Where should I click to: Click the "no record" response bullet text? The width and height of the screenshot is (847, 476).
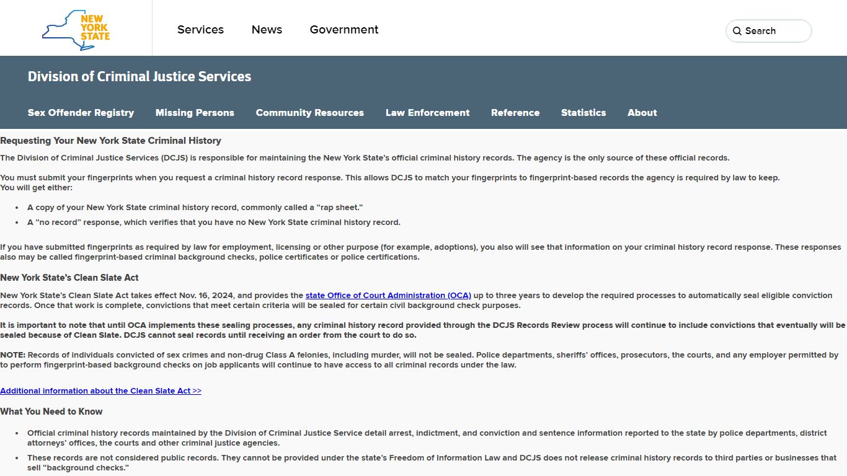(214, 223)
